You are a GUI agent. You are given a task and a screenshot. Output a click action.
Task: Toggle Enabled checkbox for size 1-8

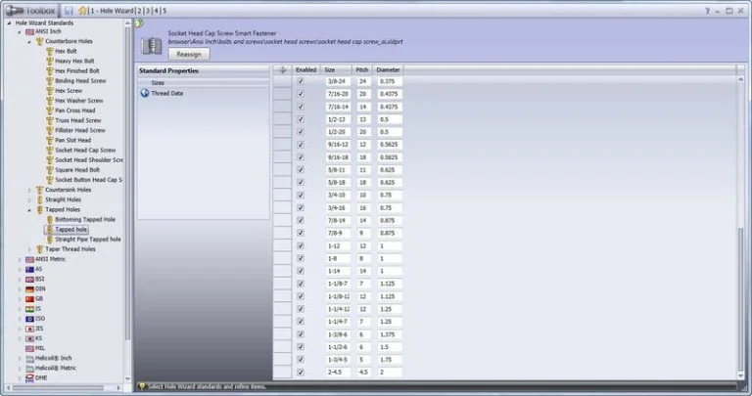pyautogui.click(x=301, y=257)
